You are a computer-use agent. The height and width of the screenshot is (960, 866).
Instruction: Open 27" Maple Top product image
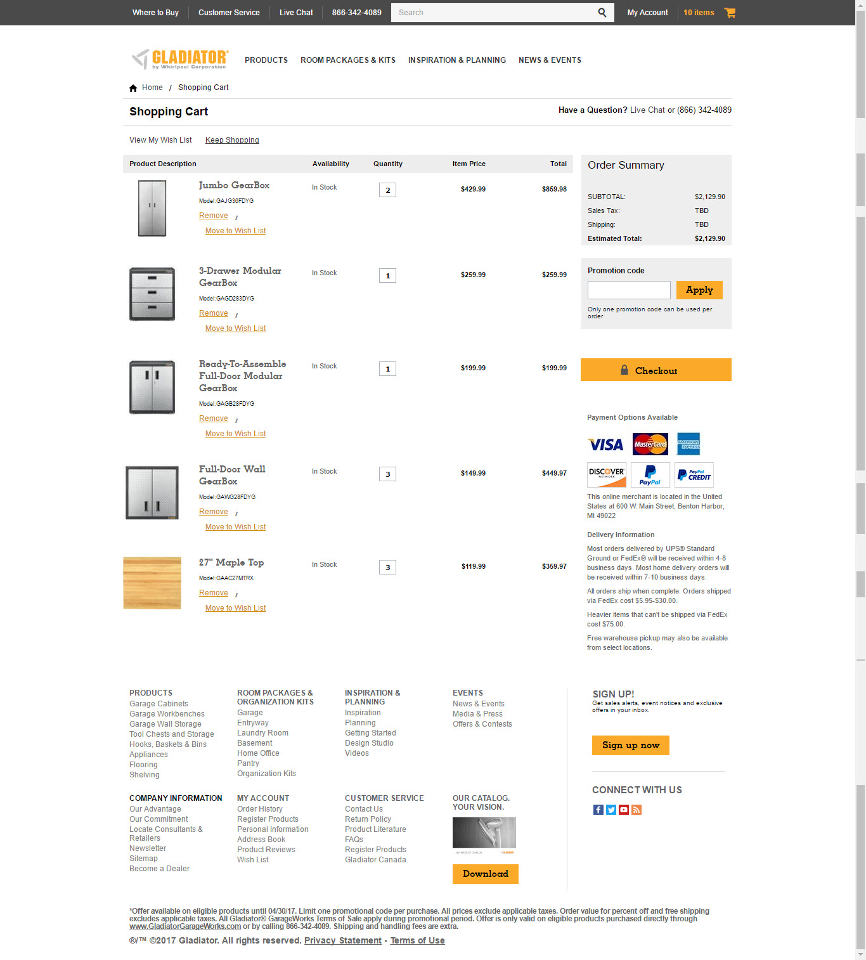152,583
